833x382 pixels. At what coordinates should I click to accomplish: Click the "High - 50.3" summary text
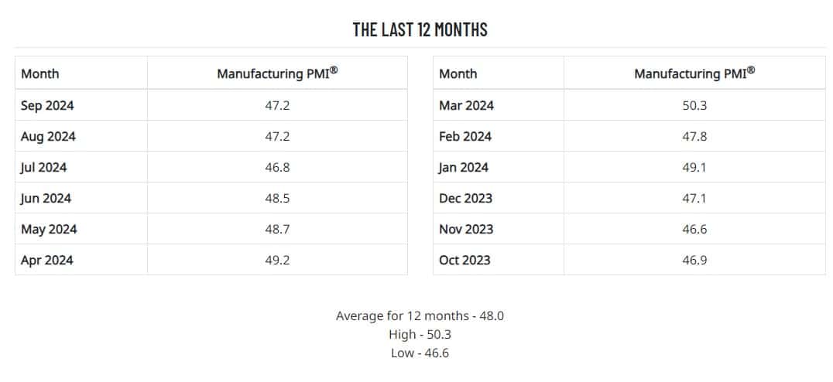point(420,334)
